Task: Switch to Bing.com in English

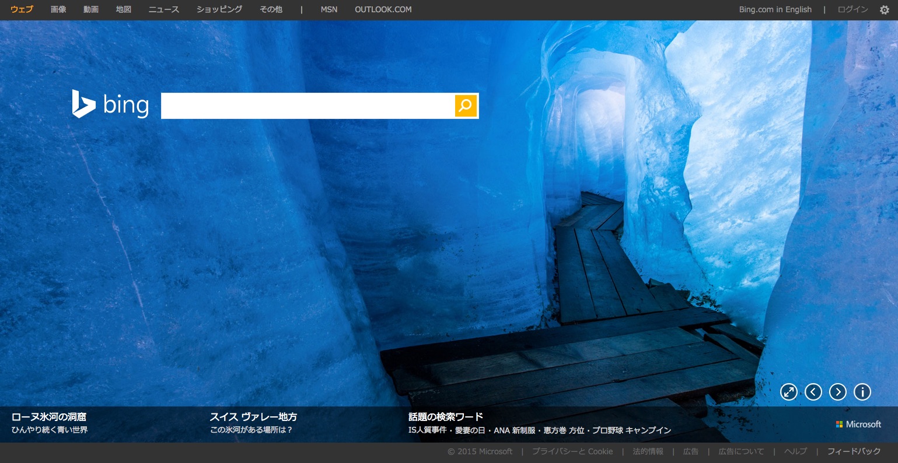Action: pyautogui.click(x=775, y=9)
